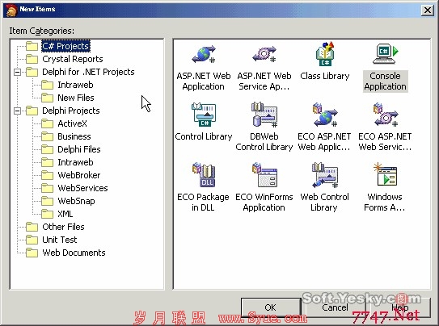Collapse the Delphi for .NET Projects node
The image size is (439, 326).
point(17,72)
